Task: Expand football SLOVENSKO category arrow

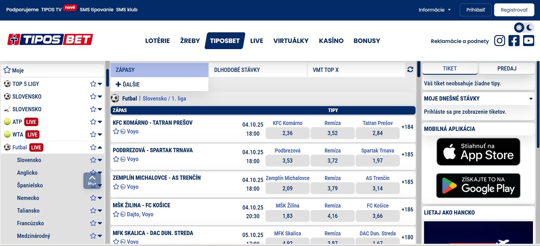Action: [x=100, y=97]
